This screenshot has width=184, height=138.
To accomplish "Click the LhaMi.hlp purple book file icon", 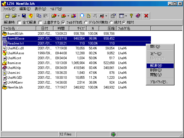I will [5, 68].
